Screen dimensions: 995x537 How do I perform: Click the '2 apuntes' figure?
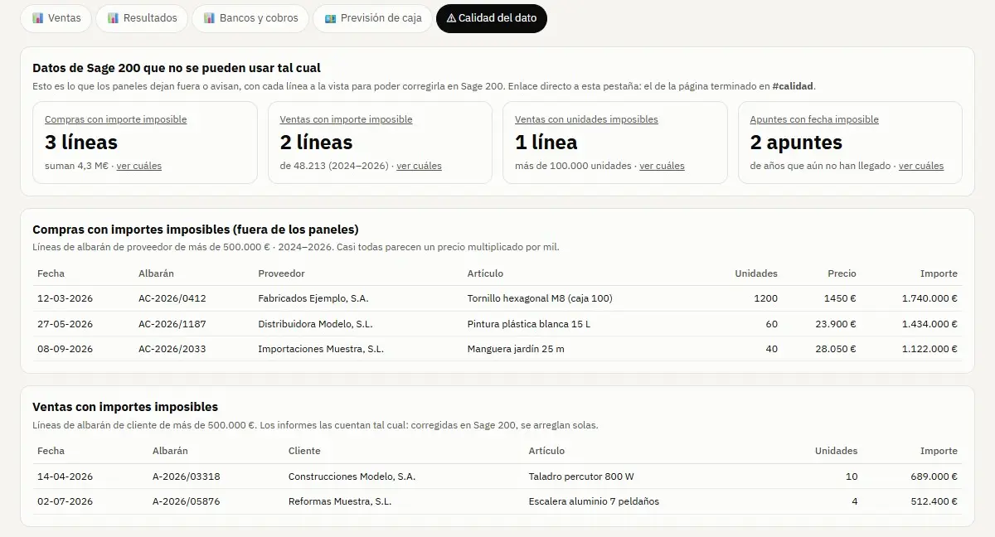796,143
